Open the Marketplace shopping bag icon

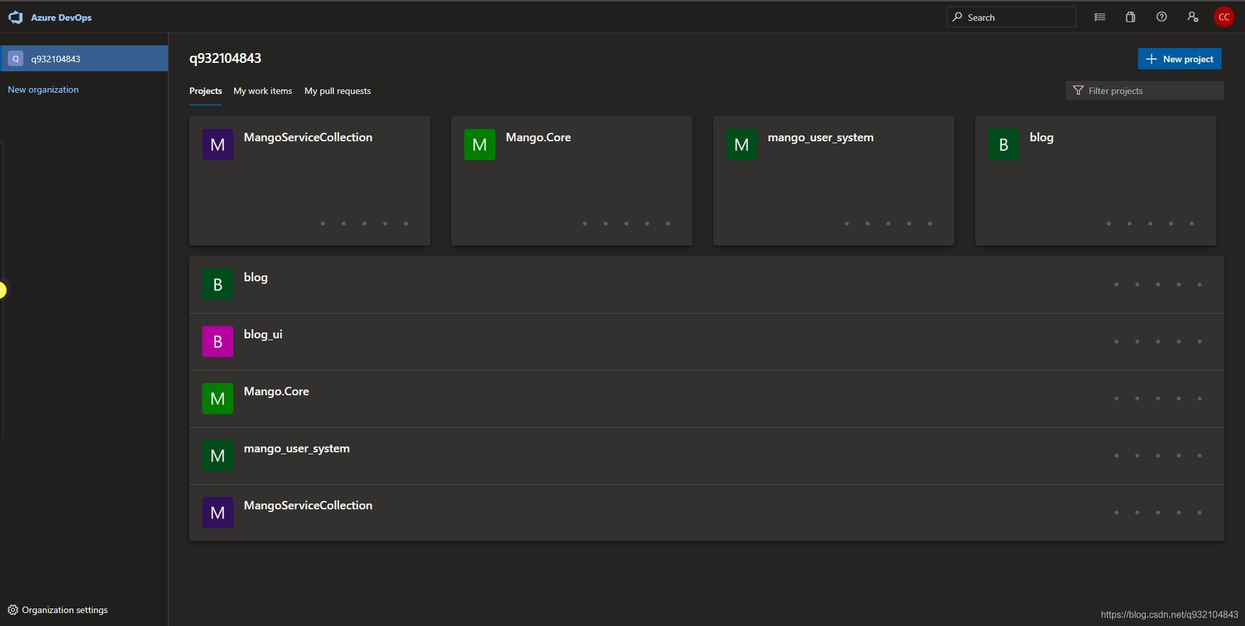pos(1131,17)
